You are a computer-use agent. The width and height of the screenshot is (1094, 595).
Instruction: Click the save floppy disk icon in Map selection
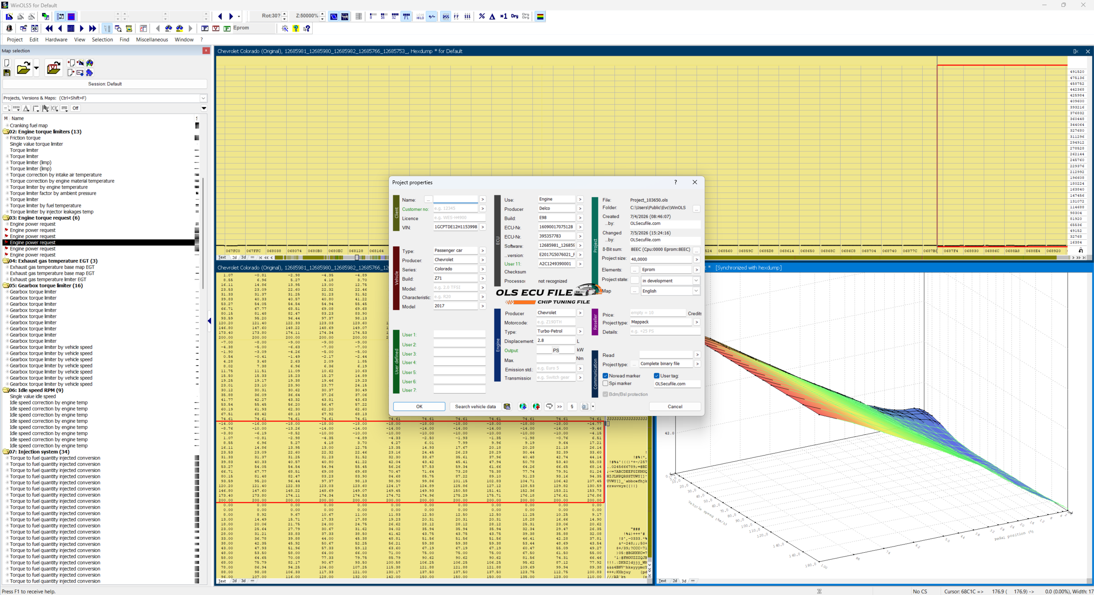pos(7,73)
